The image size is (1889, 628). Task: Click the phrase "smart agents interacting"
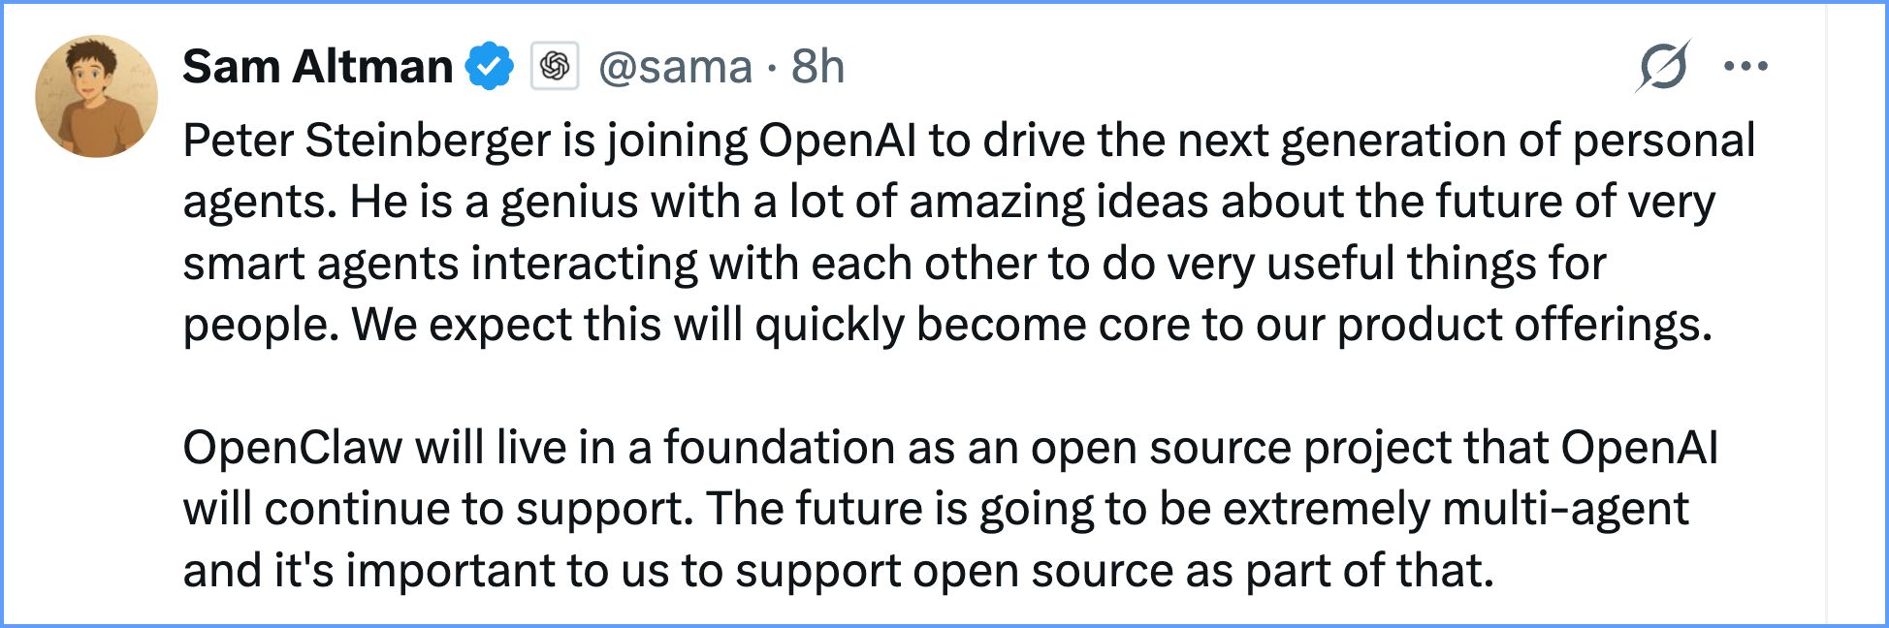(x=440, y=264)
